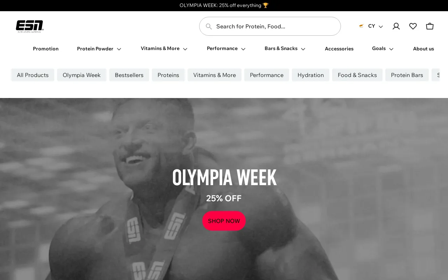This screenshot has height=280, width=448.
Task: Select the Hydration category chip
Action: click(x=310, y=75)
